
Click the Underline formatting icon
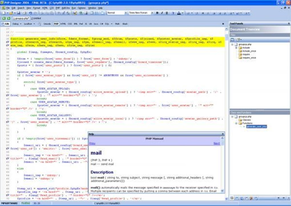click(167, 13)
